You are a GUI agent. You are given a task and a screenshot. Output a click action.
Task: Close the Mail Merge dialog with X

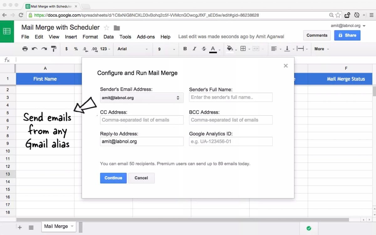[x=285, y=66]
